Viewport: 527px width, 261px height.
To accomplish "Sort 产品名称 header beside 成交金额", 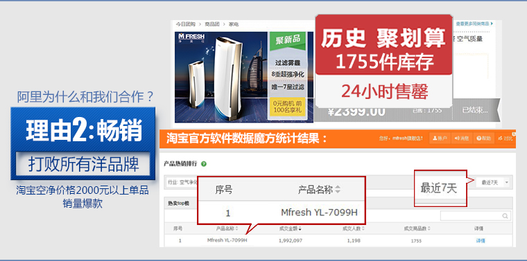I will [x=227, y=228].
